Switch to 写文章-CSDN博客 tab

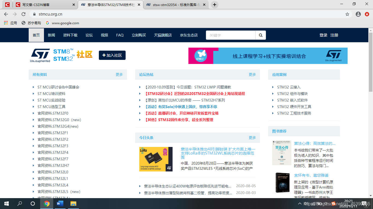[45, 5]
